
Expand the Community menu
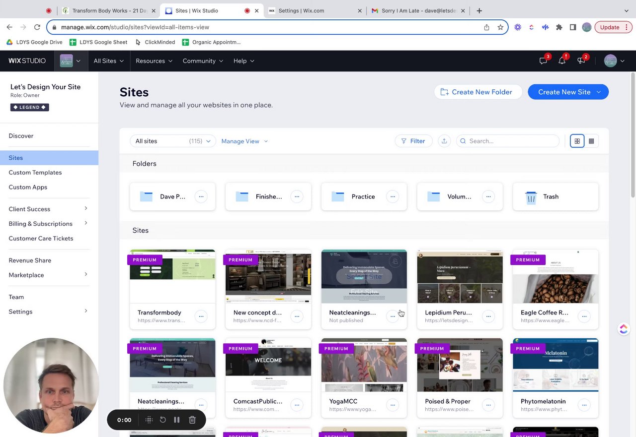pos(203,61)
